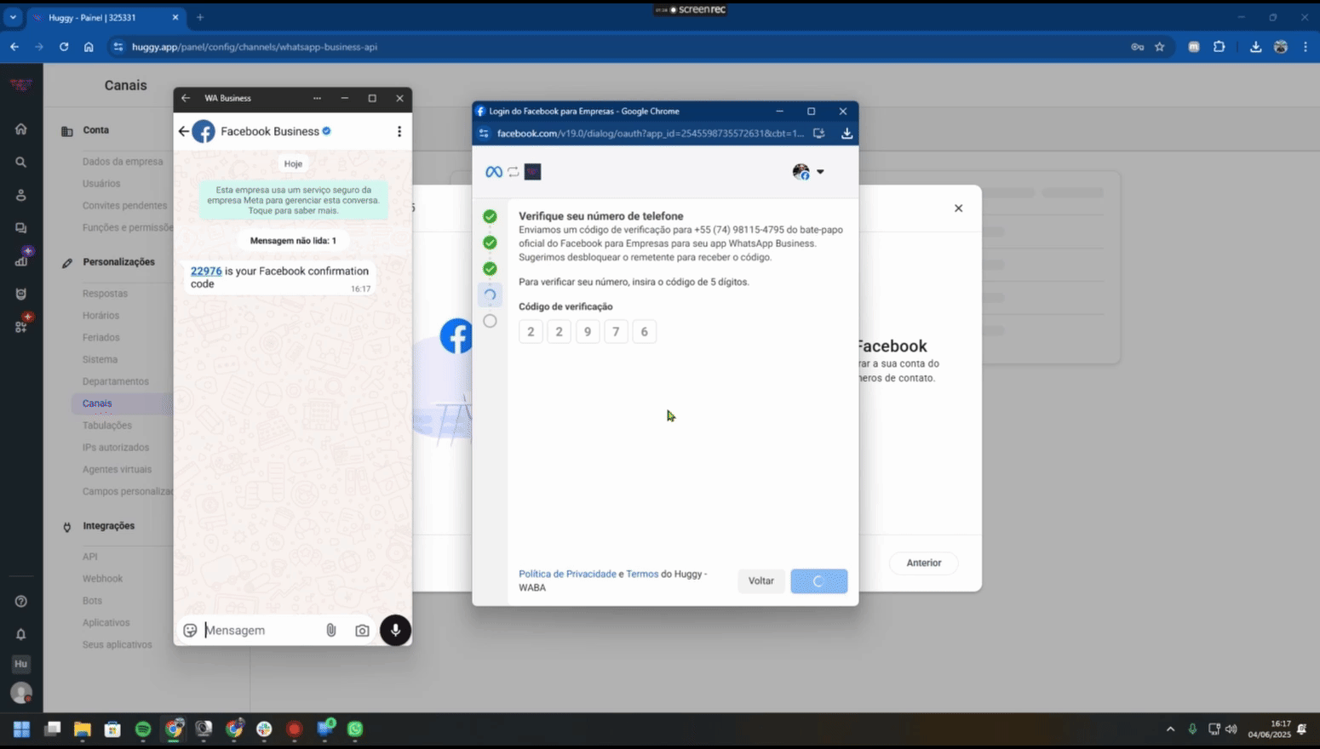Open the contacts person icon in Huggy sidebar
The height and width of the screenshot is (749, 1320).
[x=20, y=195]
